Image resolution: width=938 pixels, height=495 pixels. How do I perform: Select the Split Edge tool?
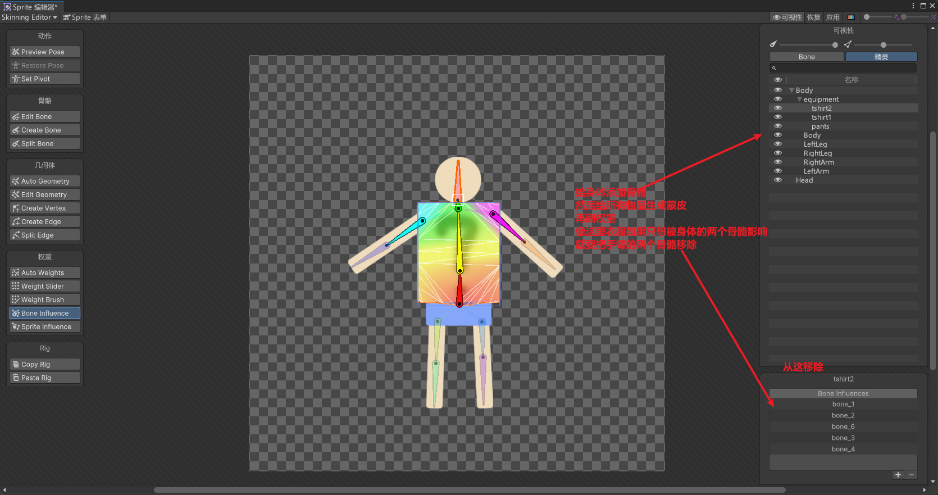(45, 235)
